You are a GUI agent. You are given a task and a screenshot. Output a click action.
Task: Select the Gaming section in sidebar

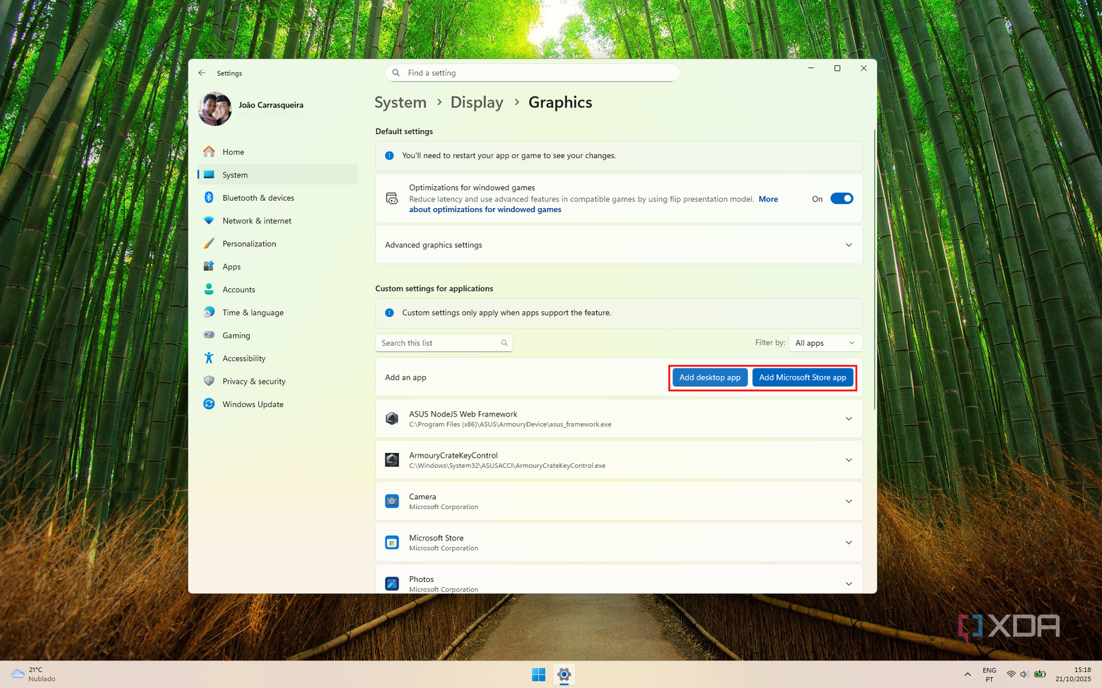(x=235, y=335)
